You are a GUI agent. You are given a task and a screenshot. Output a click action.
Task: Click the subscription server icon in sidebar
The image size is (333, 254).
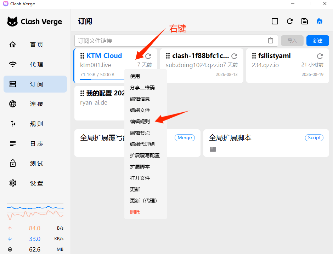pyautogui.click(x=13, y=84)
